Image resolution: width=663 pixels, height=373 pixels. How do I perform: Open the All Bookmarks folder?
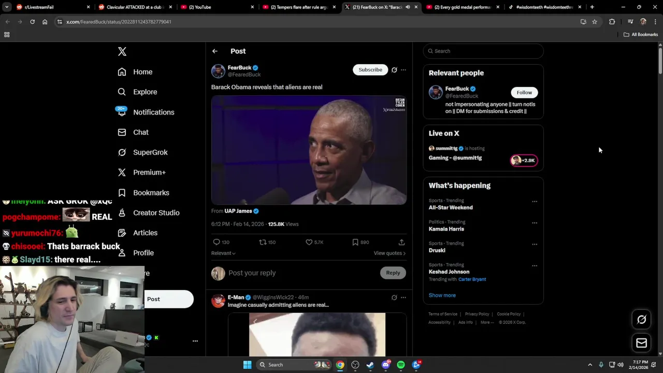coord(641,35)
